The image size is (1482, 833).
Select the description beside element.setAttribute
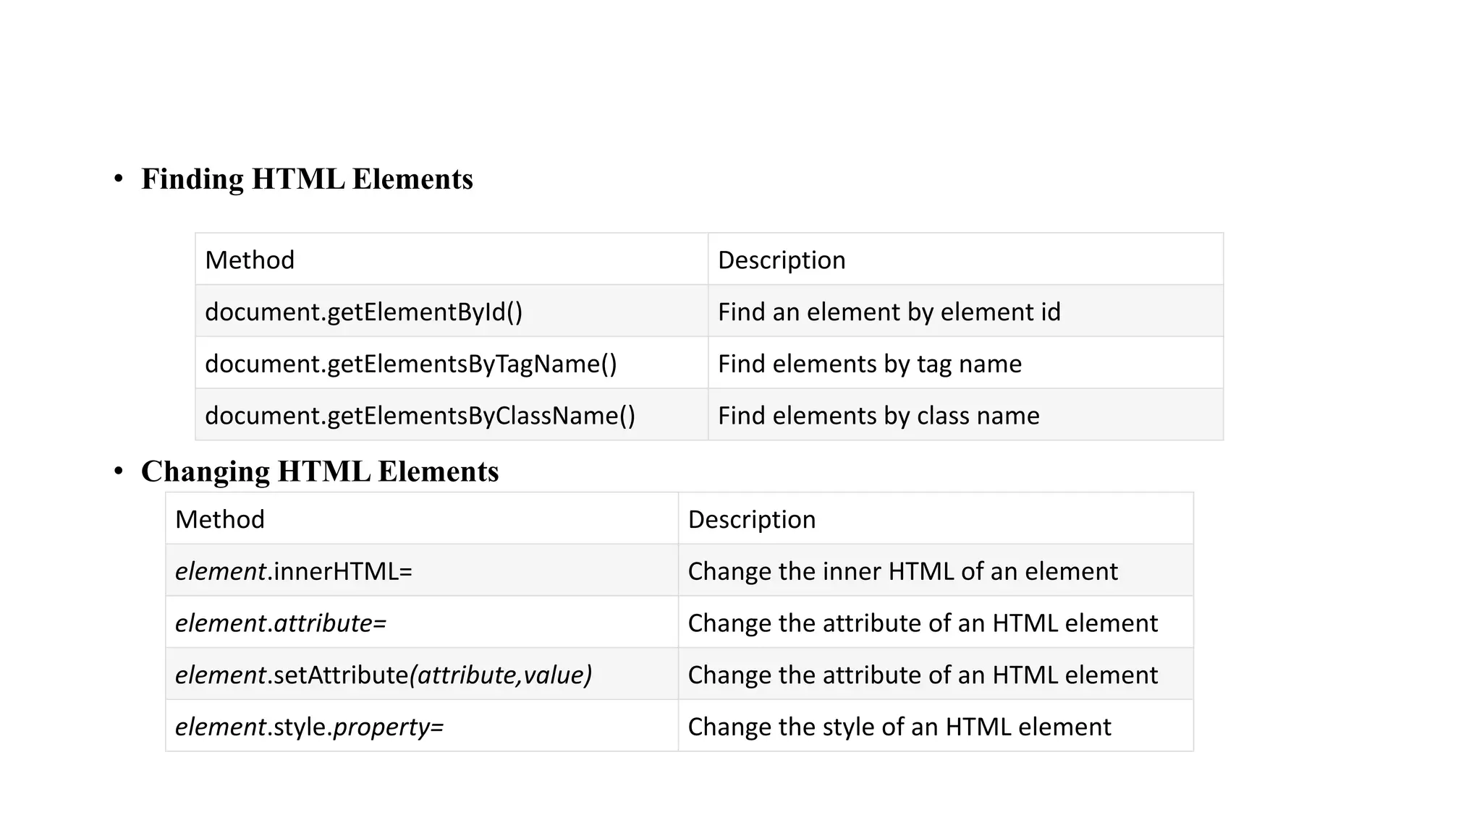coord(922,675)
